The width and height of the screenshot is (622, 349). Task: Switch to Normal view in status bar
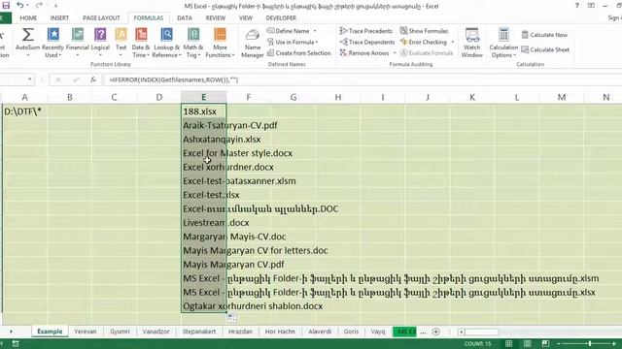508,343
